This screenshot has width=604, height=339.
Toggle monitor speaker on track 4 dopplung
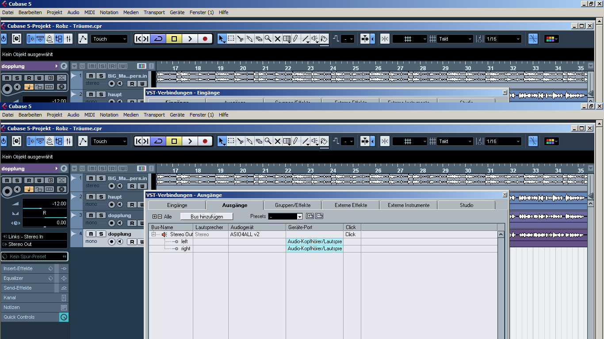coord(119,241)
